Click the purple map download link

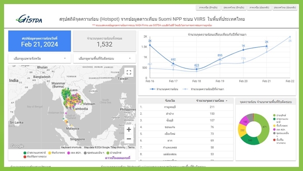coord(118,158)
